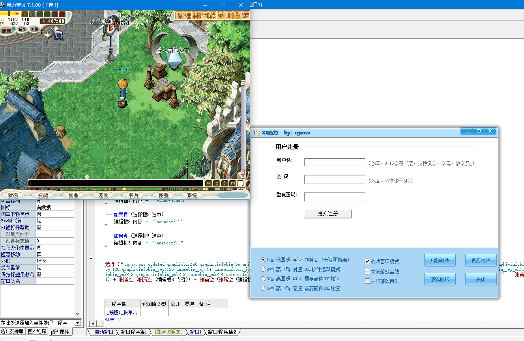Click the chat line count 5 icon

tap(225, 183)
